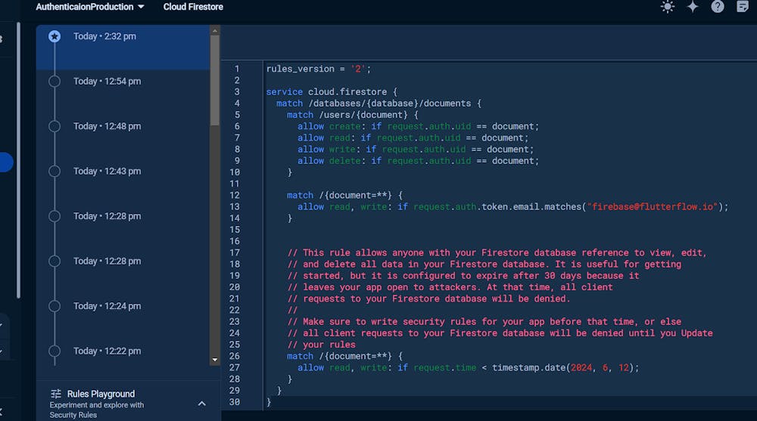Toggle the light/dark theme sun icon
Image resolution: width=757 pixels, height=421 pixels.
tap(668, 7)
